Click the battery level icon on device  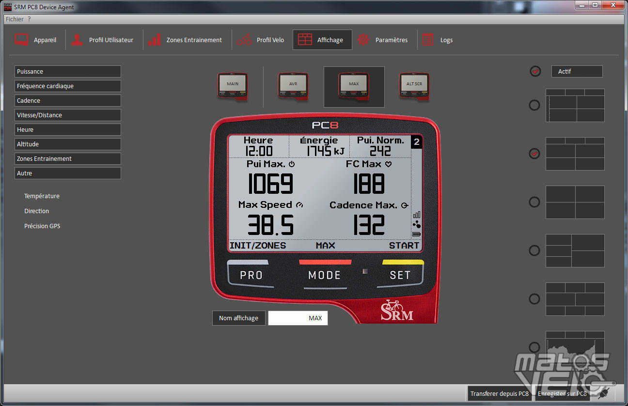pyautogui.click(x=417, y=234)
